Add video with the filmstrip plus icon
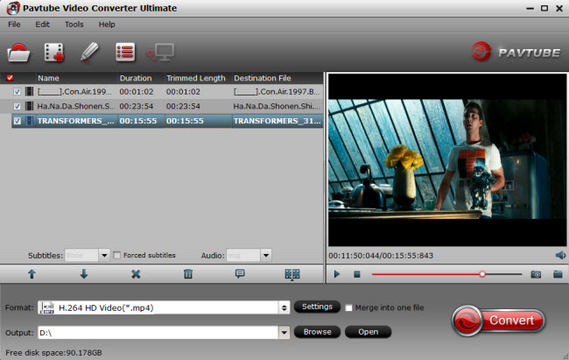The image size is (569, 360). point(54,53)
